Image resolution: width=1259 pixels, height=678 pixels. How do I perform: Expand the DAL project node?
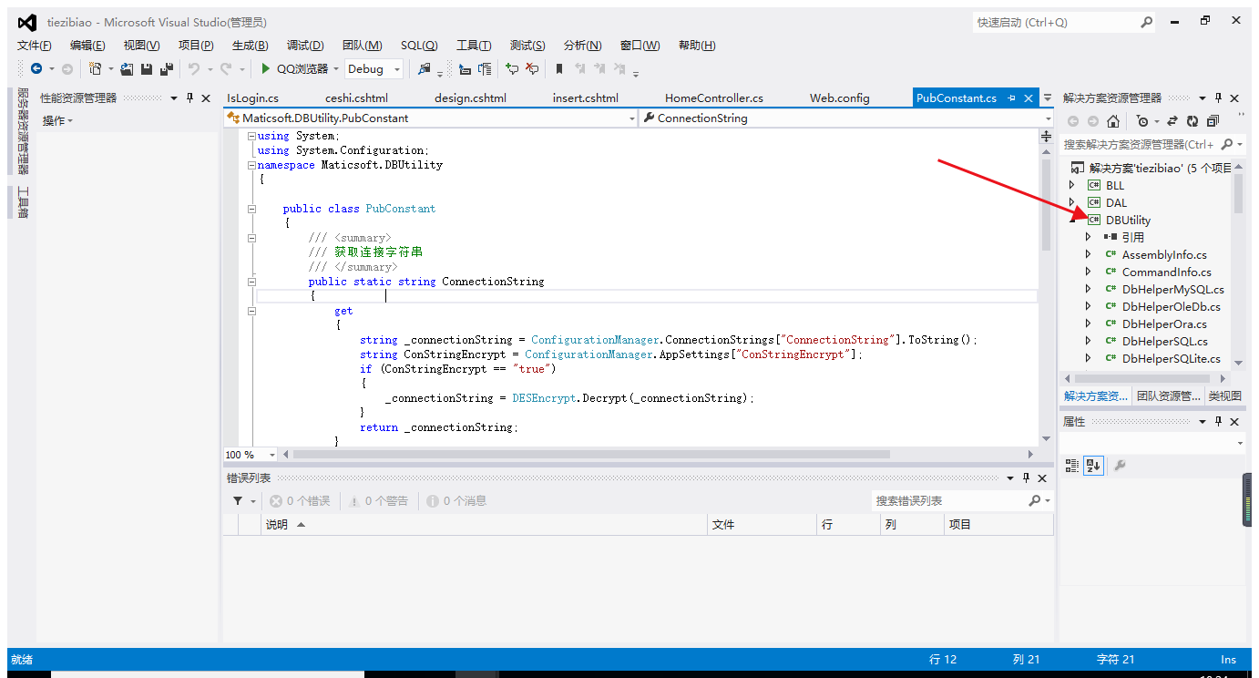[x=1072, y=202]
